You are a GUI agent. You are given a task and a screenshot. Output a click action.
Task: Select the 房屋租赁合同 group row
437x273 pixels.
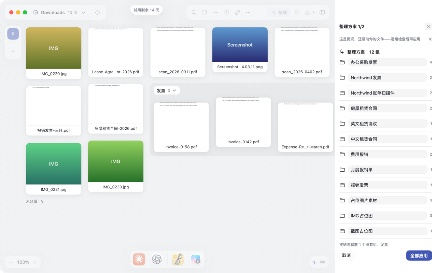click(x=385, y=108)
